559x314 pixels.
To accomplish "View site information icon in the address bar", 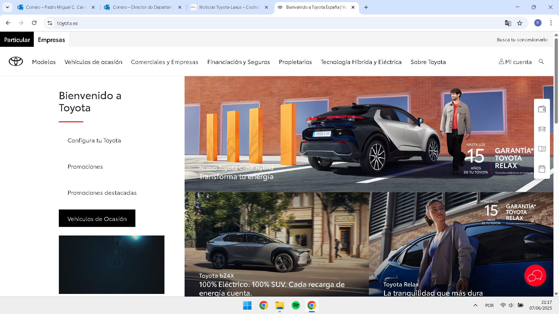I will [x=50, y=23].
